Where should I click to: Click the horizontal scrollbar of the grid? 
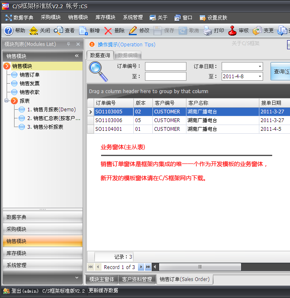point(200,267)
